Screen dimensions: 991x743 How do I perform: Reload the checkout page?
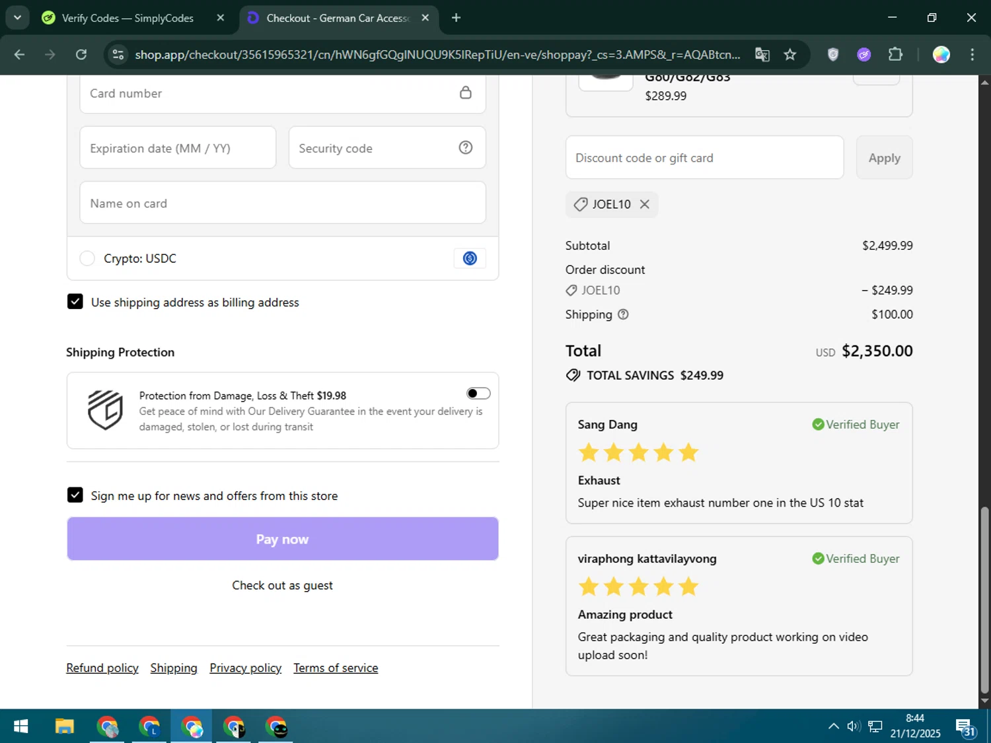click(81, 54)
